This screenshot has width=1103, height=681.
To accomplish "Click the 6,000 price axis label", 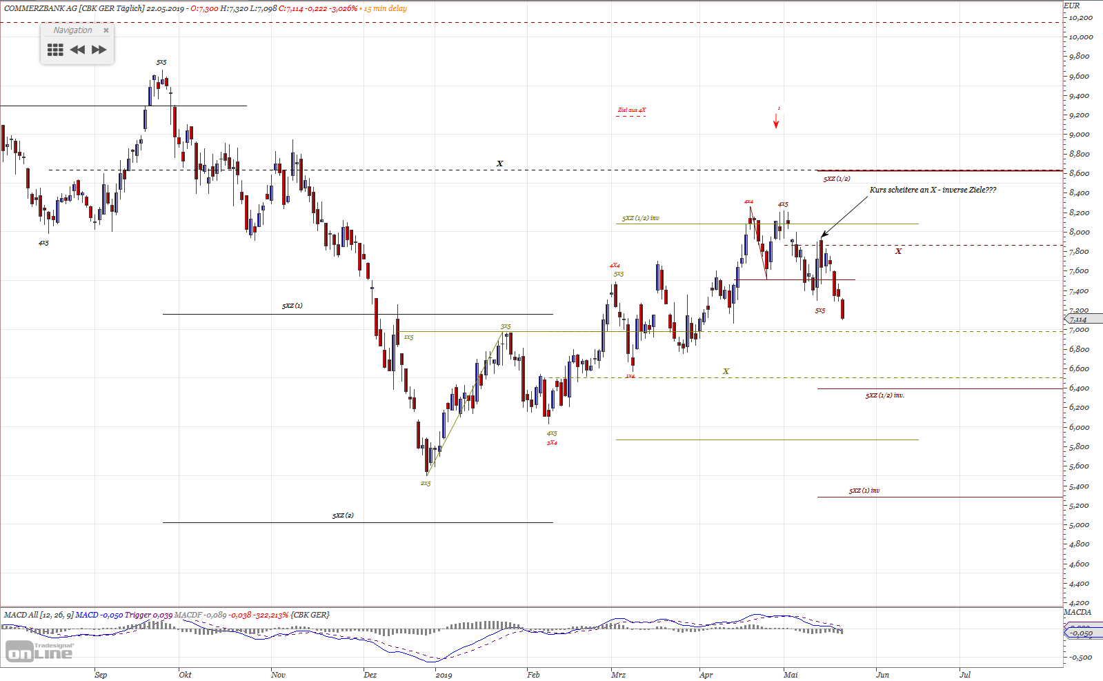I will (1080, 427).
